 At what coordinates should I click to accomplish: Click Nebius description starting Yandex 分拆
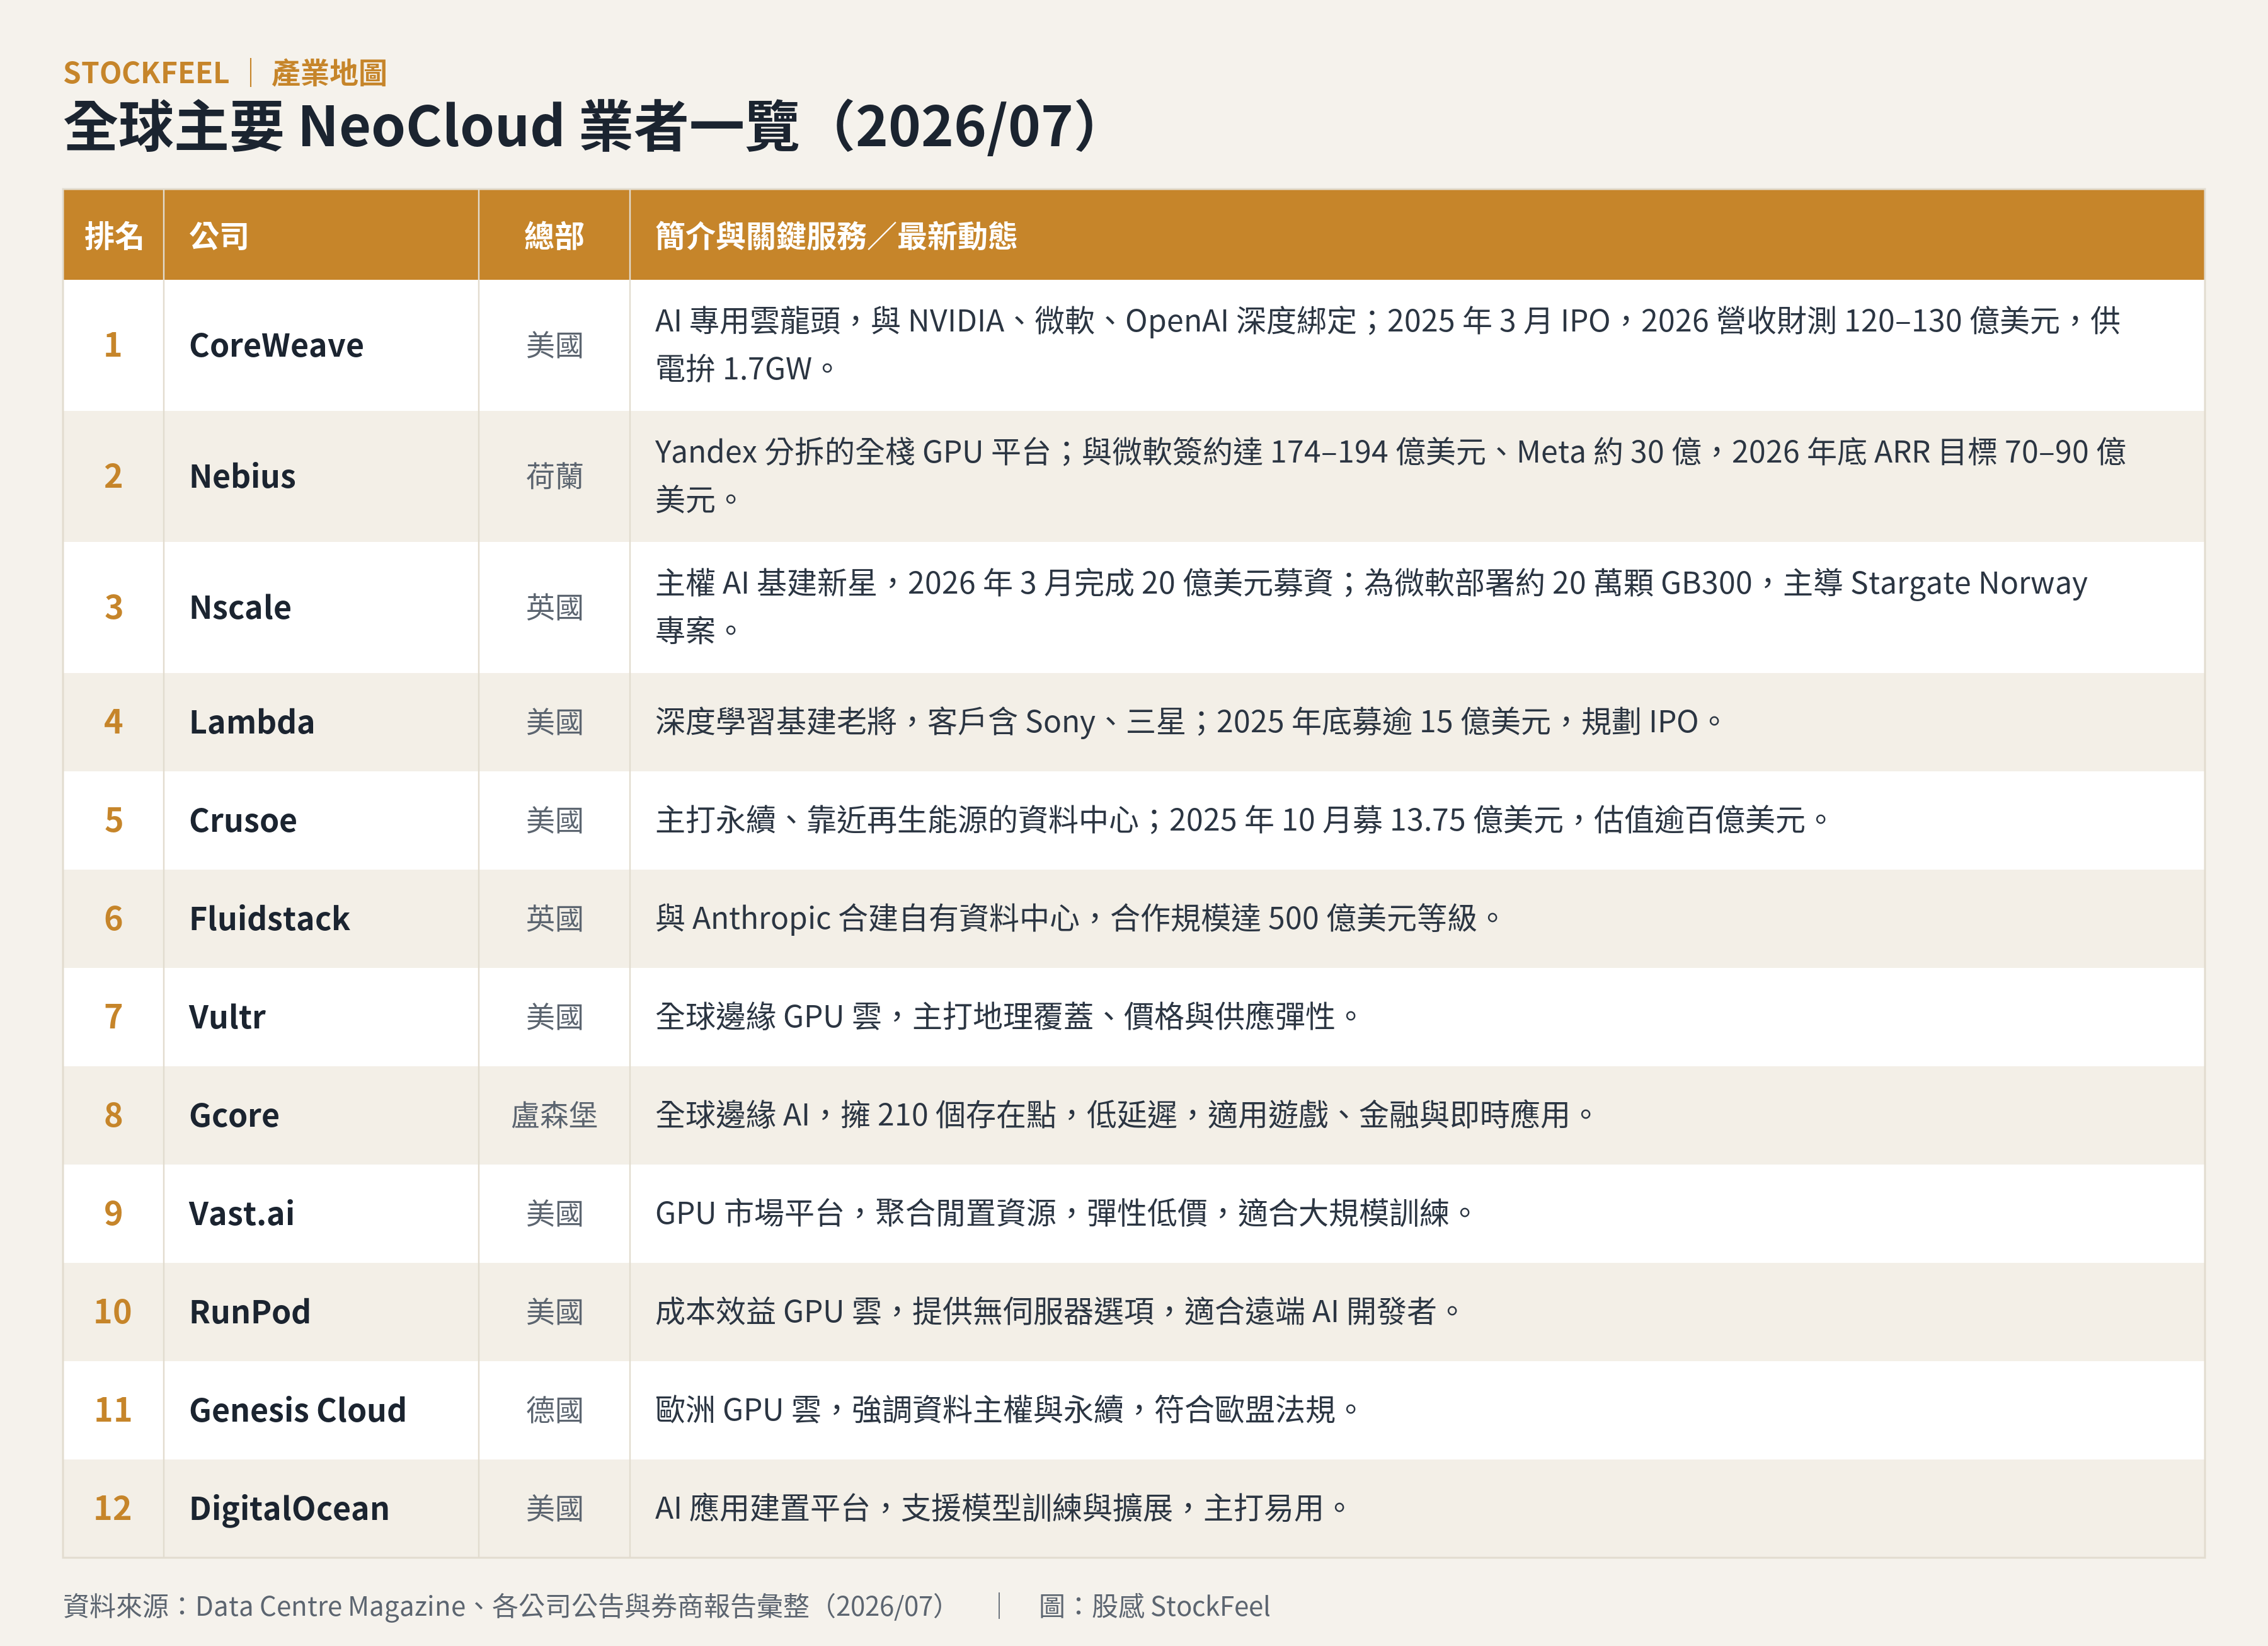(x=1391, y=476)
